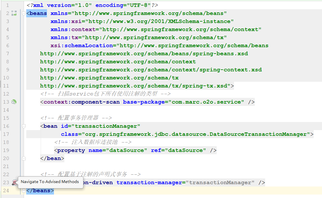Click the xml version declaration text
The height and width of the screenshot is (198, 322).
(92, 5)
